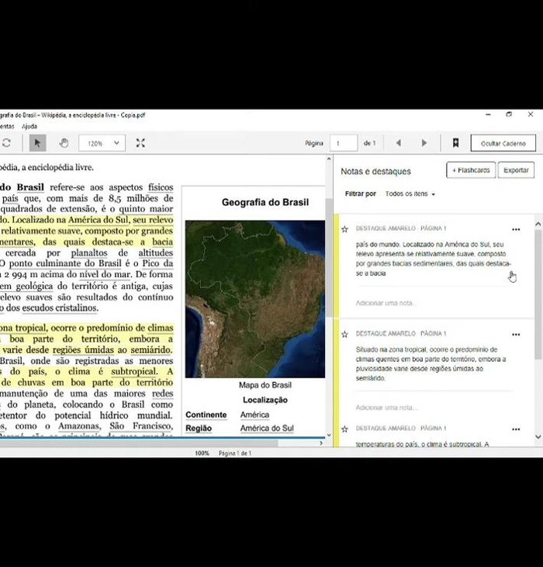Click the 'Situado na zona tropical' highlight text

point(431,364)
